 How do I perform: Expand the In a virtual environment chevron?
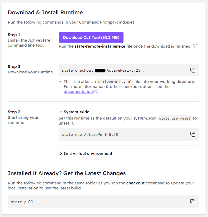(x=61, y=153)
